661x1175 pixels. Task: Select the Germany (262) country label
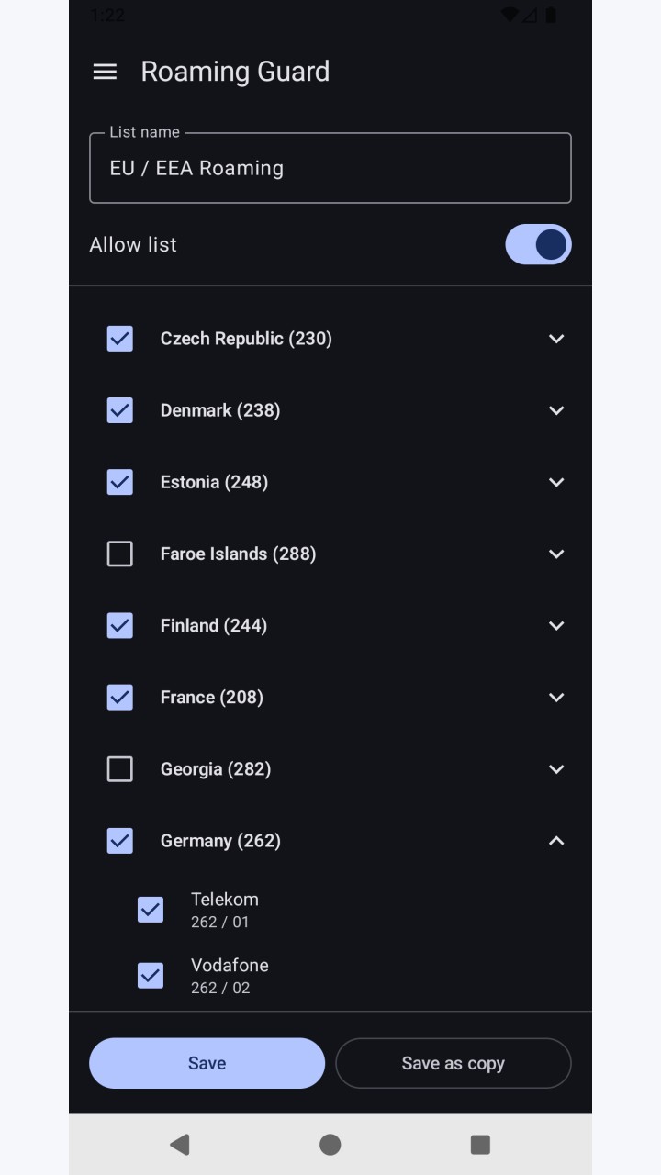pos(220,841)
